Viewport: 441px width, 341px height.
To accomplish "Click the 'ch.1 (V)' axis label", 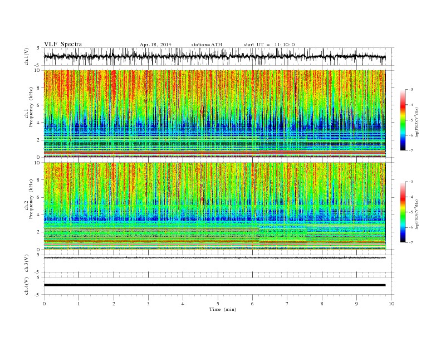I will tap(27, 56).
